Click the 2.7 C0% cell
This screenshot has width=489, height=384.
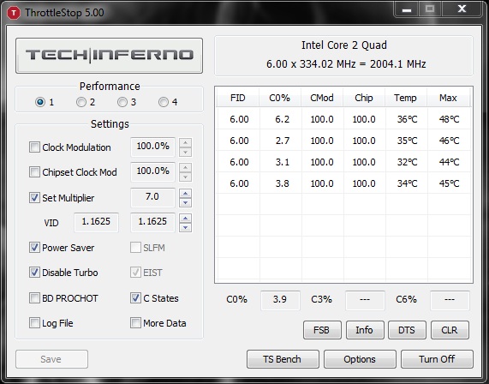tap(280, 141)
